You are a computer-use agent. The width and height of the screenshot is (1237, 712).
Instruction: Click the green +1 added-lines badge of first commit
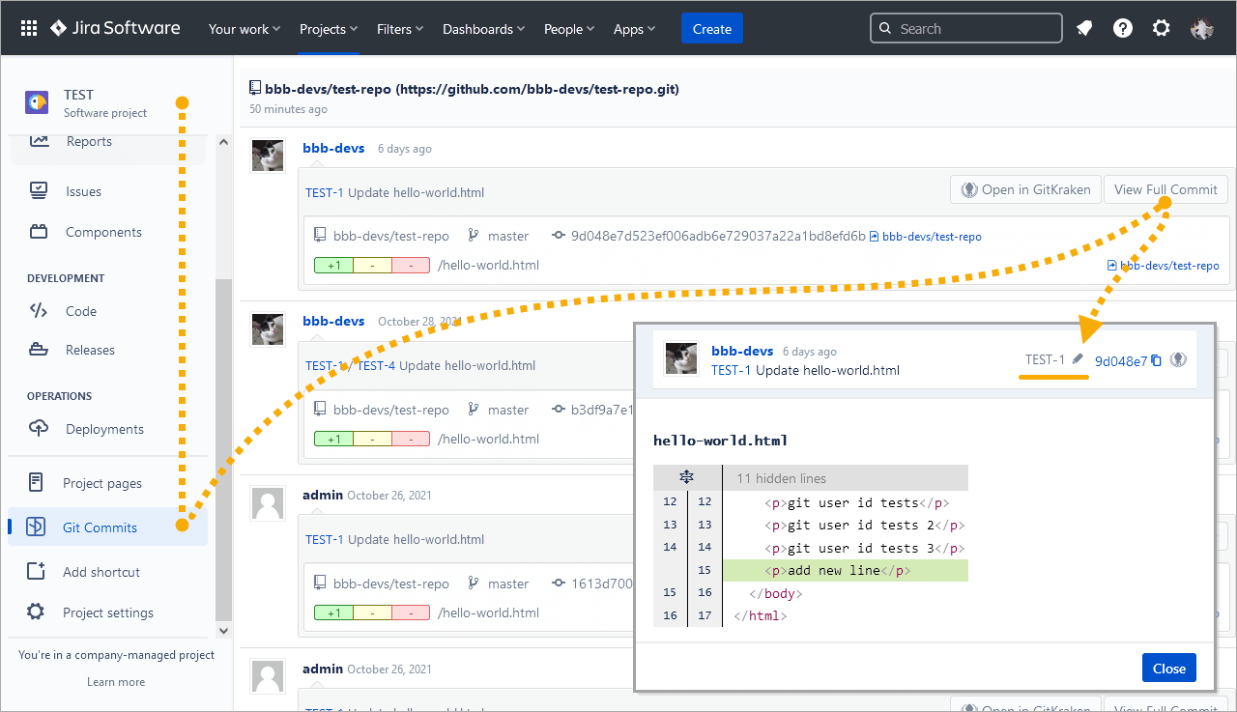333,265
